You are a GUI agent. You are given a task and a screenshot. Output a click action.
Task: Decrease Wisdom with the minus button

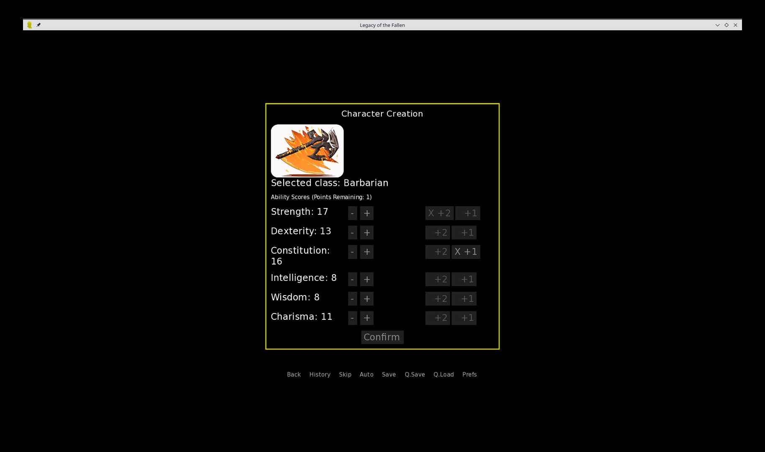coord(352,298)
